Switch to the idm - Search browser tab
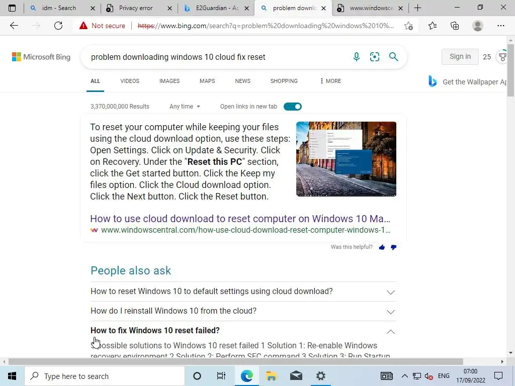The width and height of the screenshot is (515, 386). coord(58,8)
